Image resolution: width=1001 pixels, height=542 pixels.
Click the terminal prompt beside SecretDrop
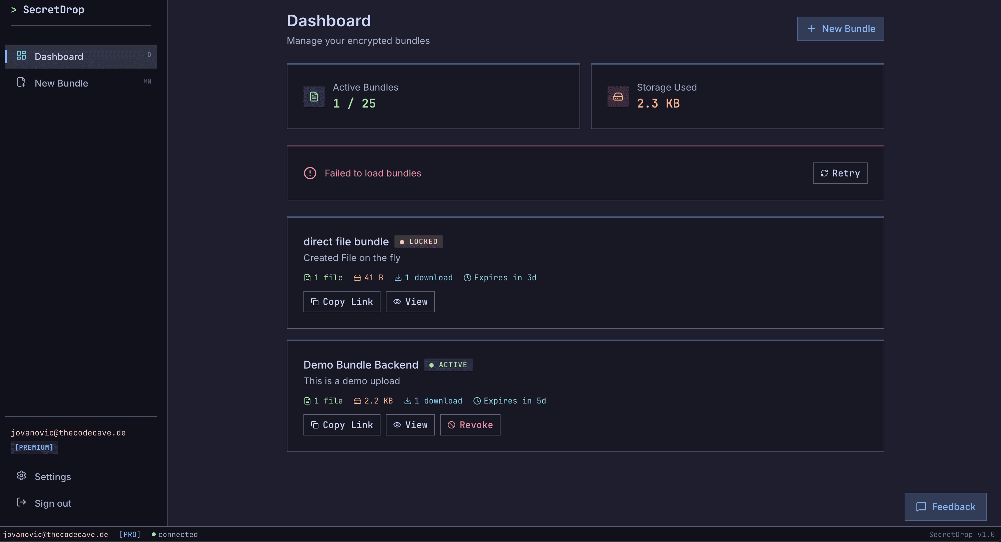[14, 10]
